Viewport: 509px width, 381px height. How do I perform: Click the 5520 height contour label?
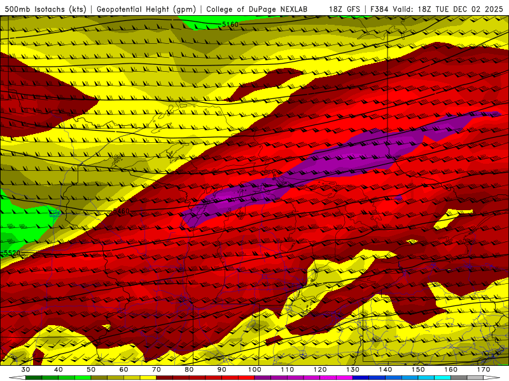(x=12, y=253)
